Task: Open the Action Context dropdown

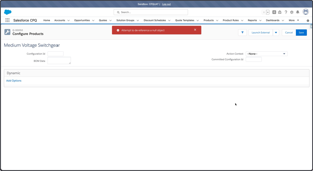Action: pyautogui.click(x=267, y=54)
